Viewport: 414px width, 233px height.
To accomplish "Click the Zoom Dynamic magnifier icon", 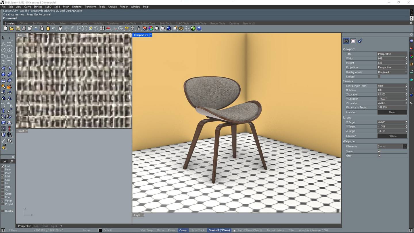I will pyautogui.click(x=72, y=28).
